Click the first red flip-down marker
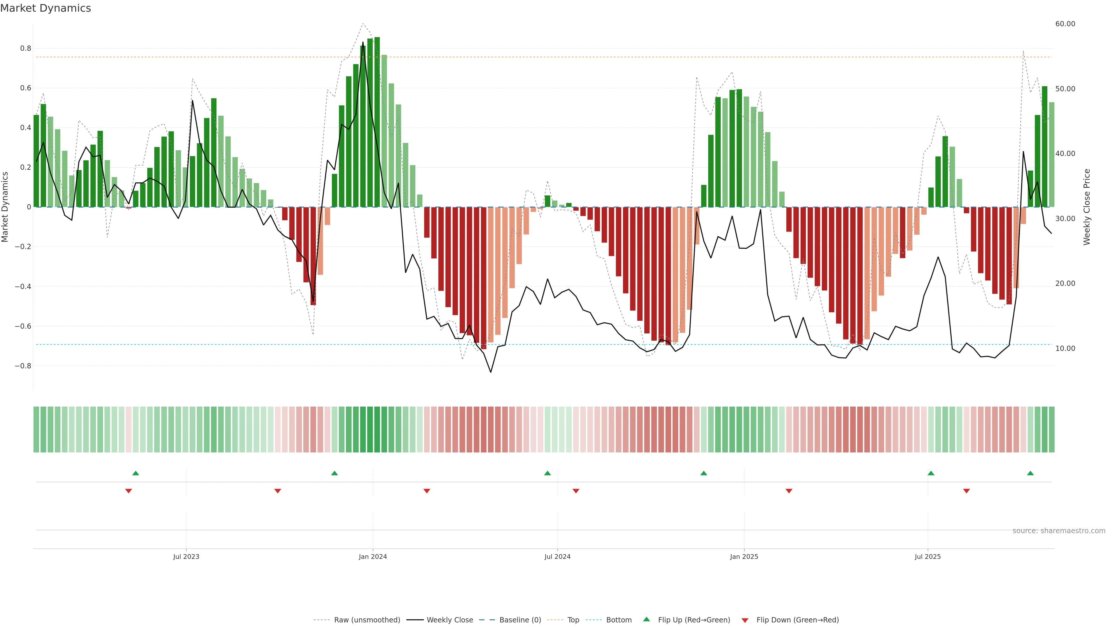This screenshot has height=630, width=1120. pos(128,491)
